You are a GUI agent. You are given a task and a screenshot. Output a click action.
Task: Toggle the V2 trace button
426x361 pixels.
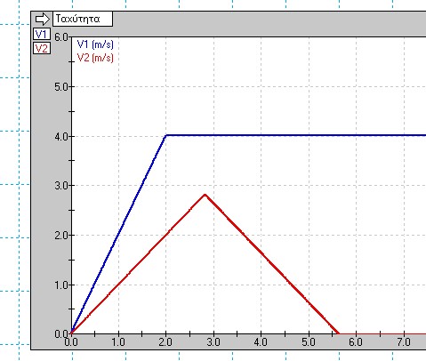(x=42, y=48)
